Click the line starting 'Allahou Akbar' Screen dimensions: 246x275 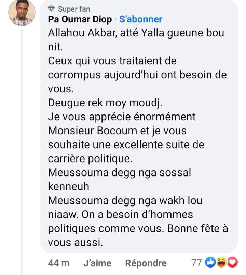136,33
